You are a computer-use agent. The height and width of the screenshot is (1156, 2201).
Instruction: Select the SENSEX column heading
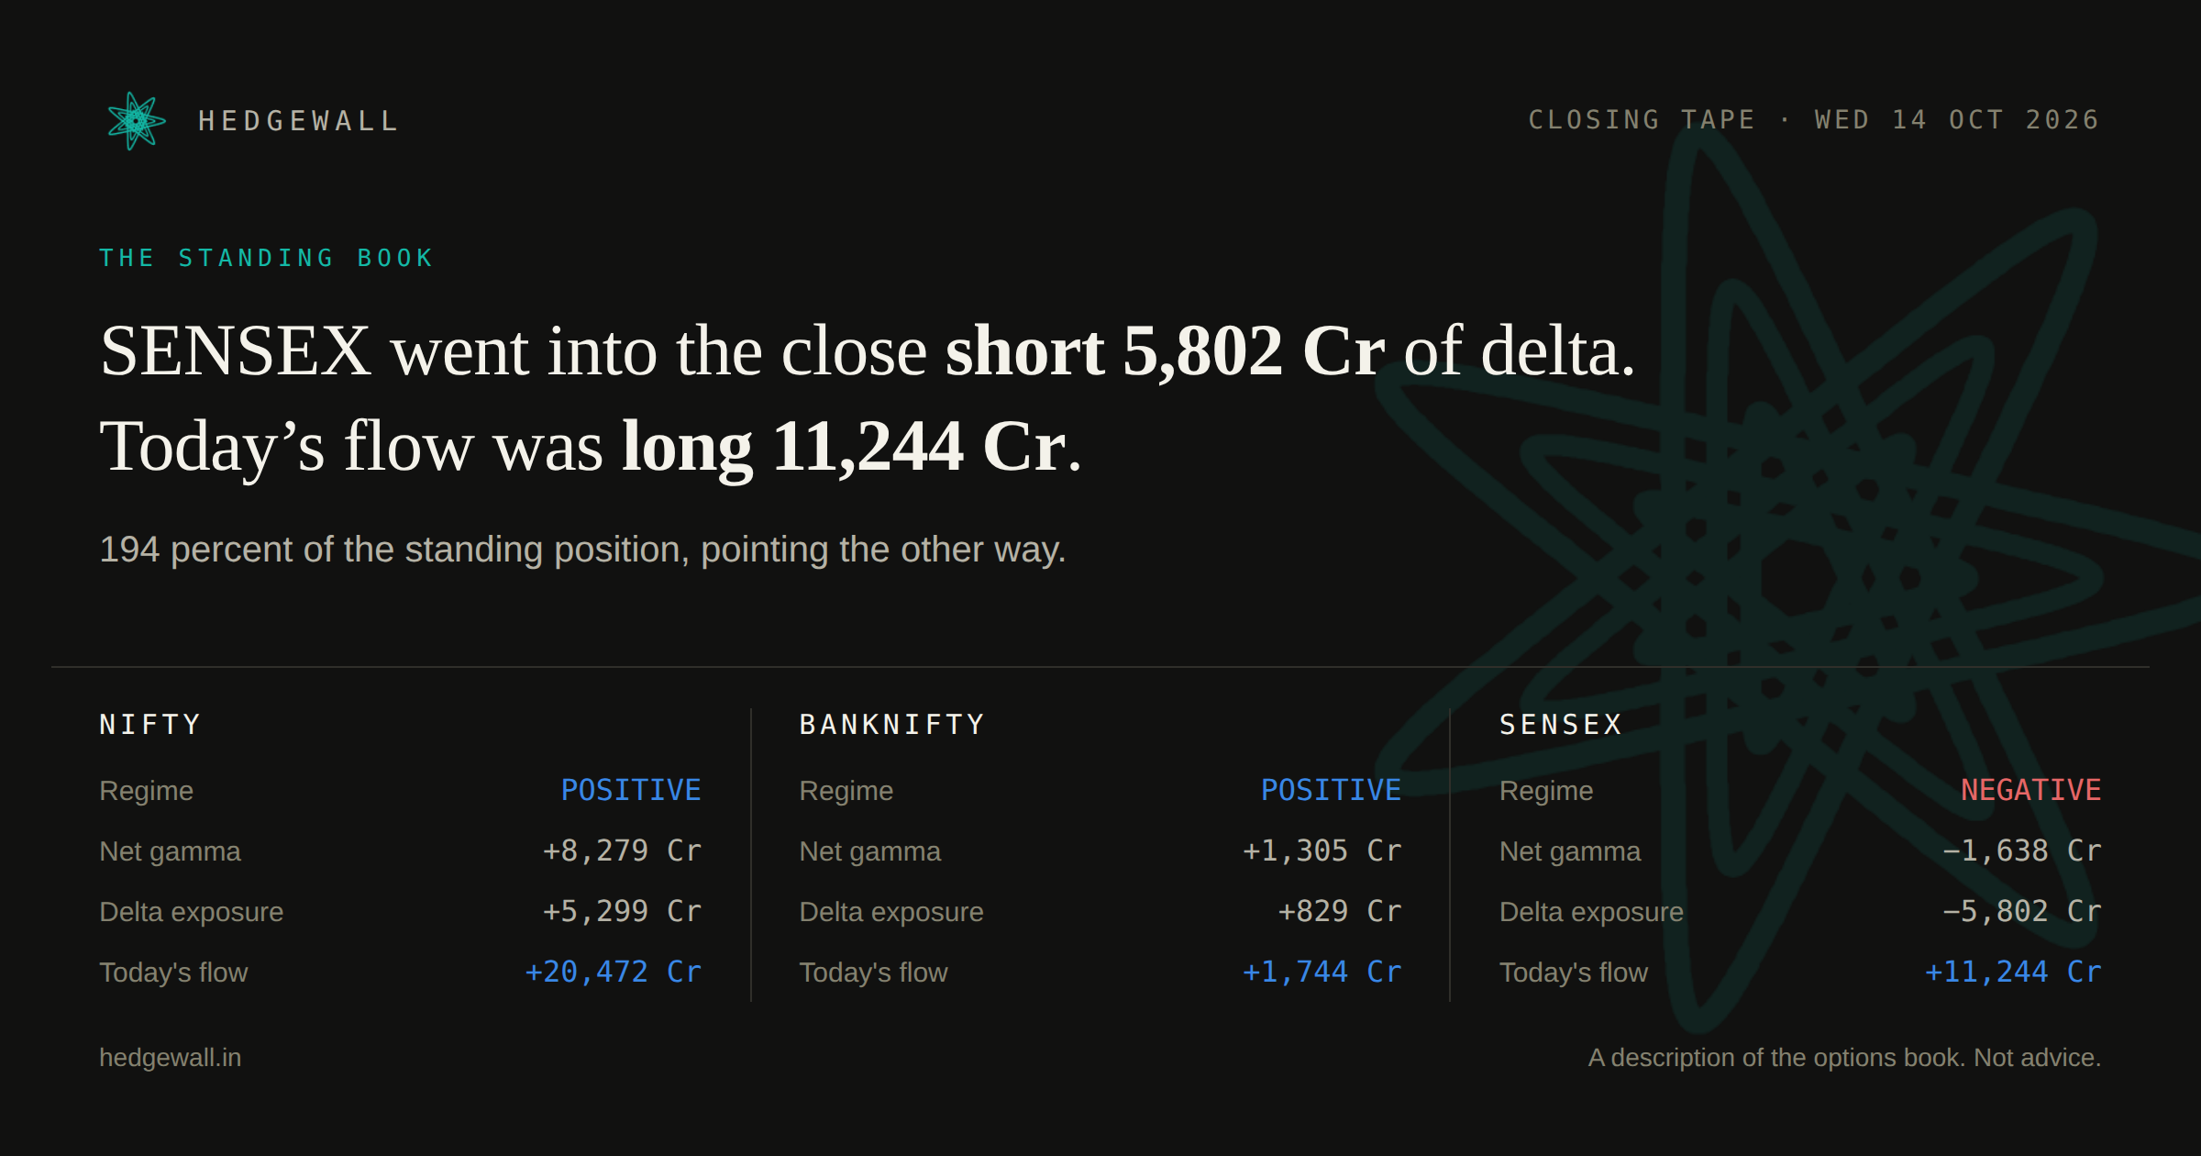click(x=1561, y=725)
